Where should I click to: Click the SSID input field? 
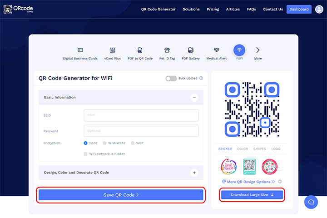tap(141, 115)
